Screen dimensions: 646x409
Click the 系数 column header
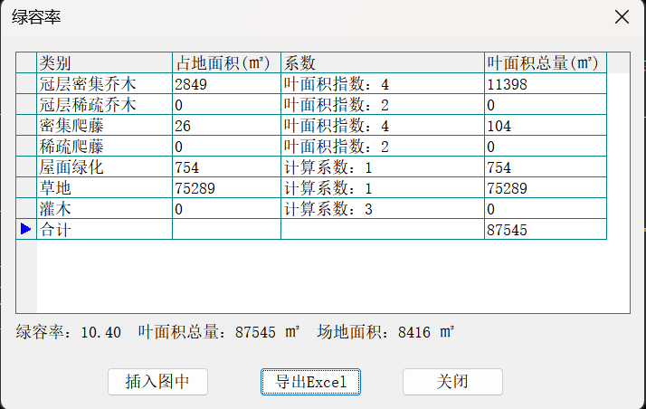382,63
